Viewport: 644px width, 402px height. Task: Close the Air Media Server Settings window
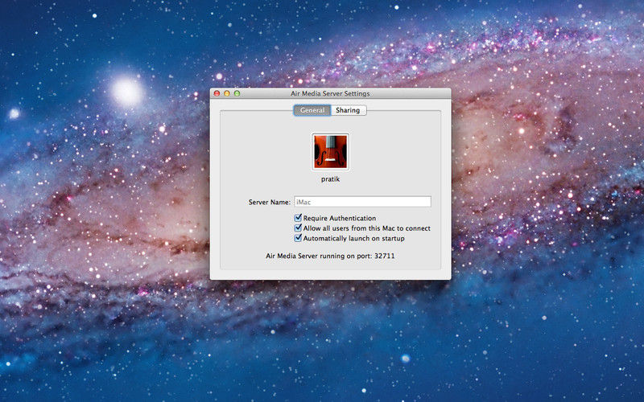point(217,94)
